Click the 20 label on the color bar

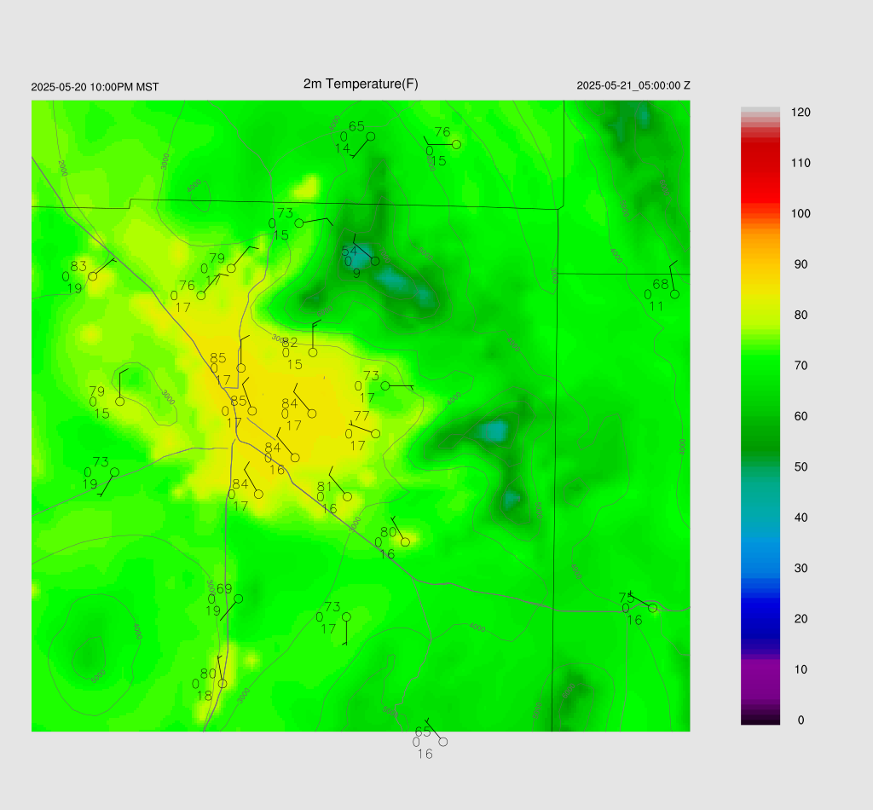click(801, 619)
